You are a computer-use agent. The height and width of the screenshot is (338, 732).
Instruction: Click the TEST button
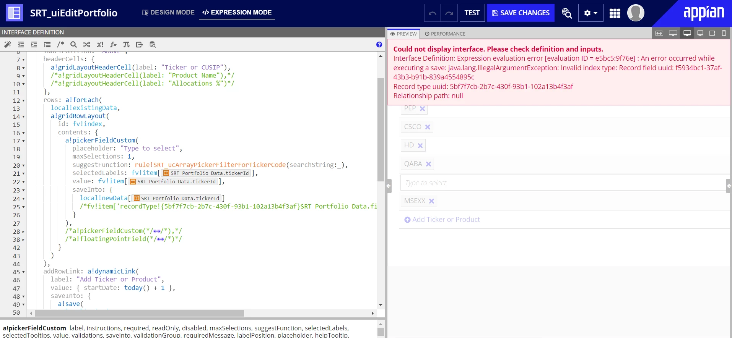(472, 13)
